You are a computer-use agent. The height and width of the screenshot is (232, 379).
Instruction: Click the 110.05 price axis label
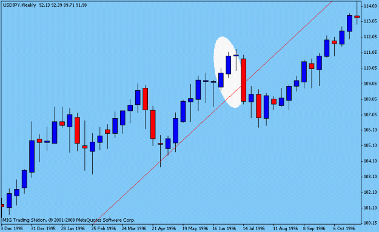click(x=371, y=68)
